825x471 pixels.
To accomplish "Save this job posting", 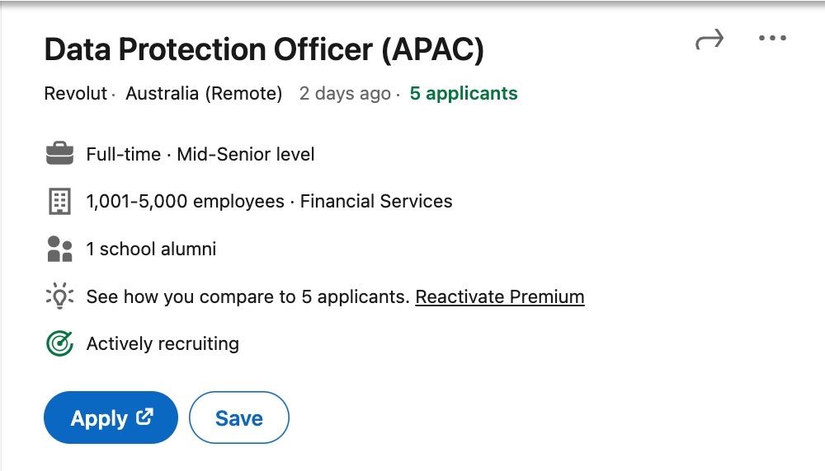I will (x=238, y=418).
